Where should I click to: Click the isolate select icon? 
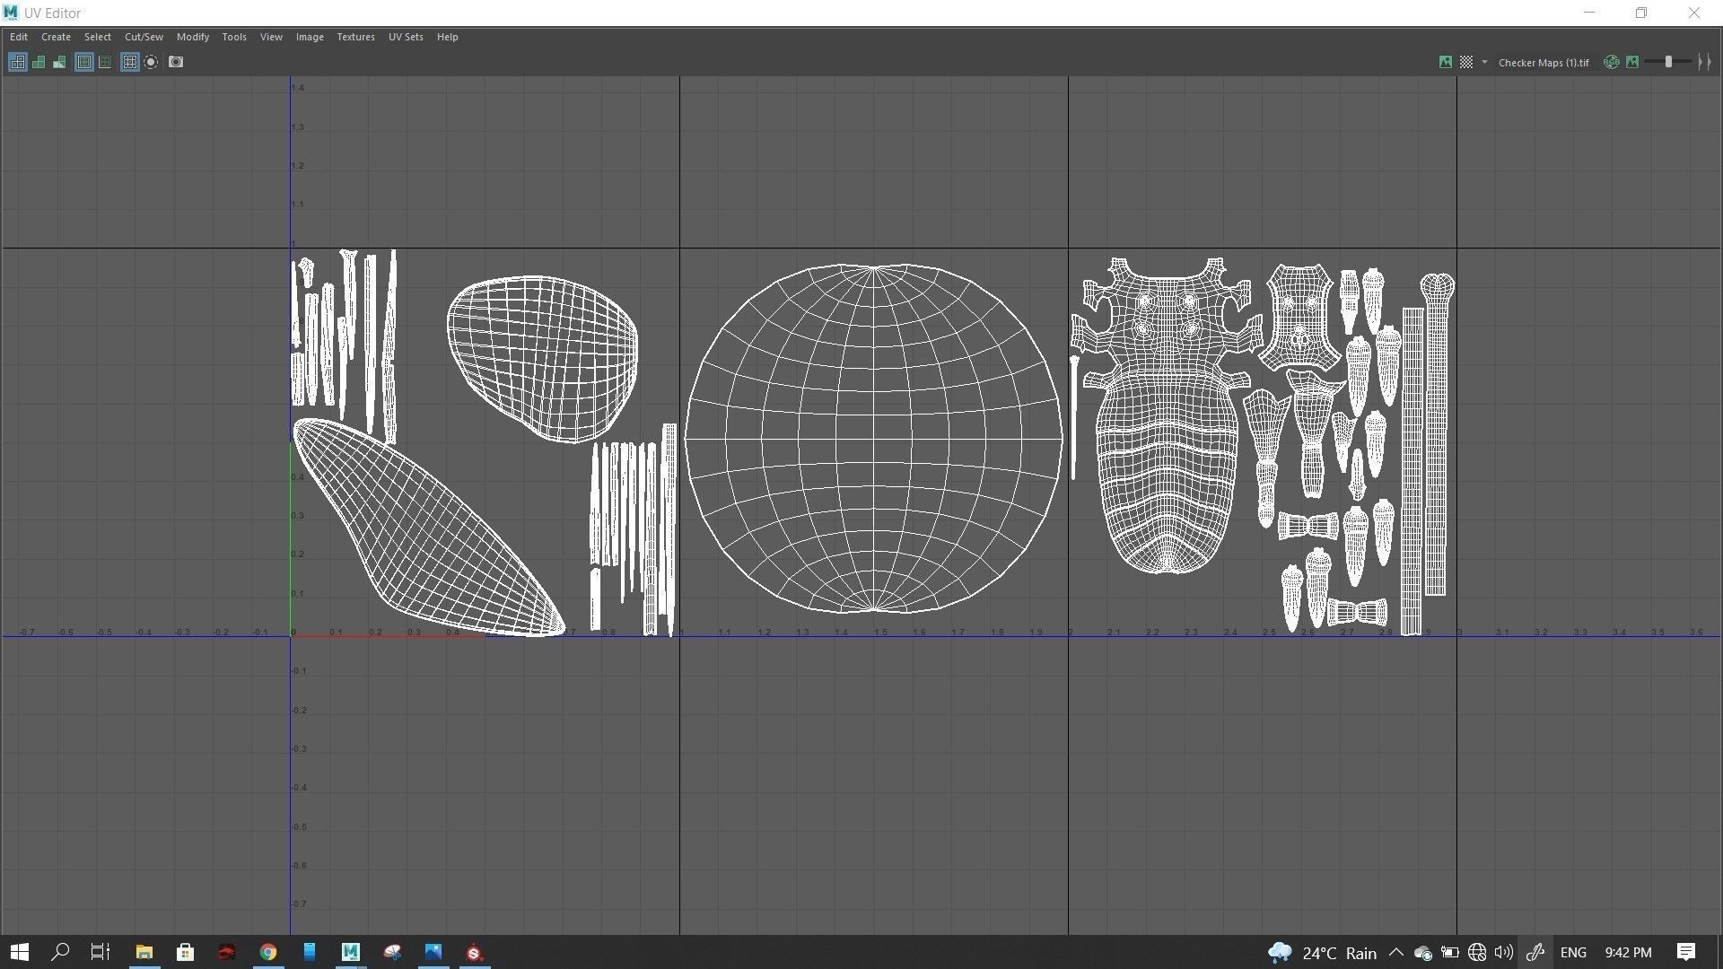(x=151, y=62)
